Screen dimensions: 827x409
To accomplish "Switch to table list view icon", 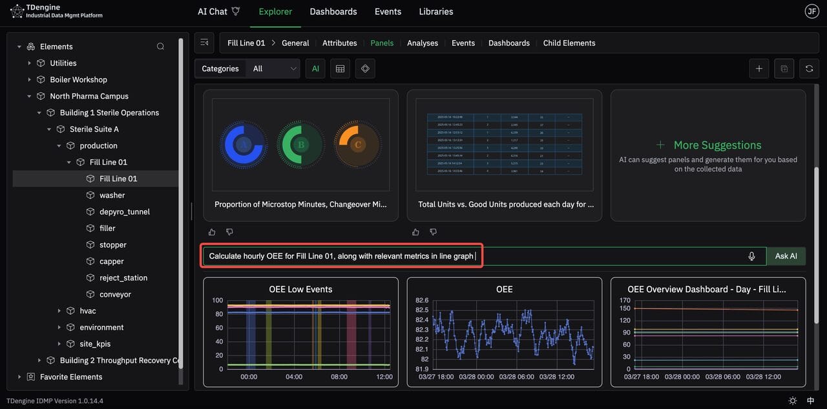I will 340,69.
